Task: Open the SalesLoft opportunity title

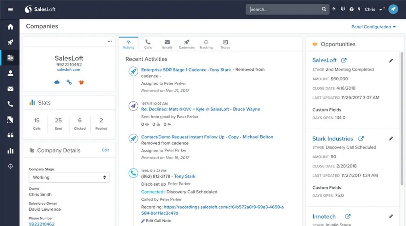Action: (324, 60)
